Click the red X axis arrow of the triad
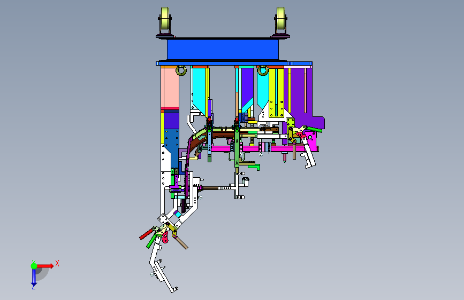This screenshot has height=300, width=464. pos(45,266)
